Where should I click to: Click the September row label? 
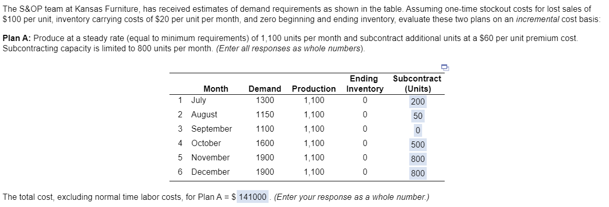click(x=212, y=129)
